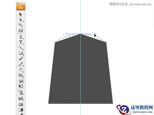This screenshot has width=154, height=115.
Task: Select the Line Segment tool
Action: [x=21, y=48]
